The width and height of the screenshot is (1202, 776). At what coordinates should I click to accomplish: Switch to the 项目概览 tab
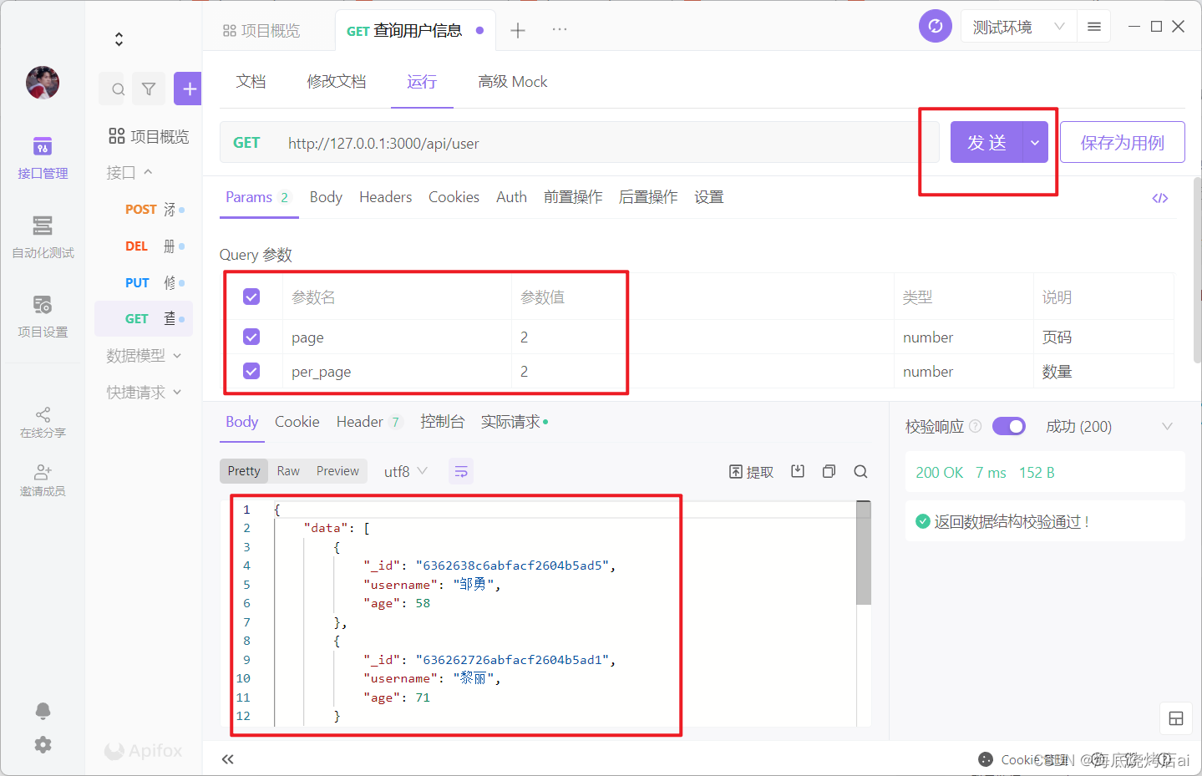pos(261,31)
